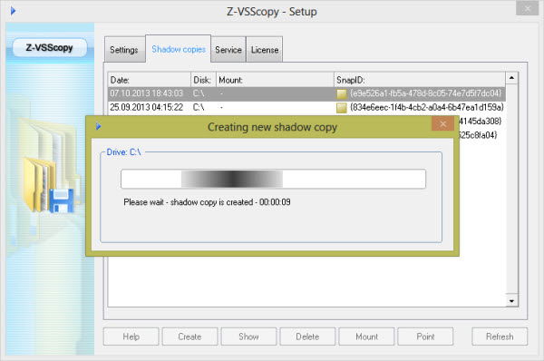Sort by the Mount column header
The image size is (544, 361).
point(275,80)
